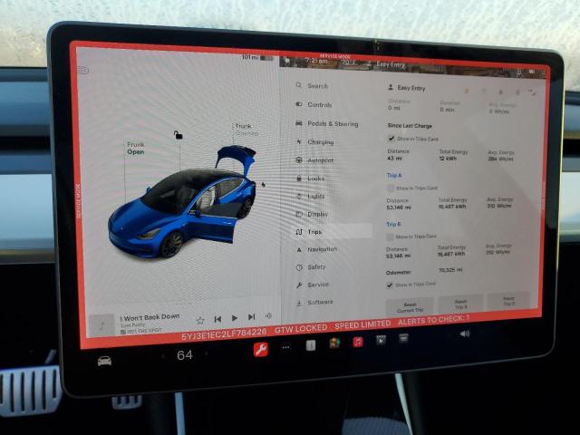The image size is (580, 435).
Task: Tap the 7:21 am clock in status bar
Action: 316,61
